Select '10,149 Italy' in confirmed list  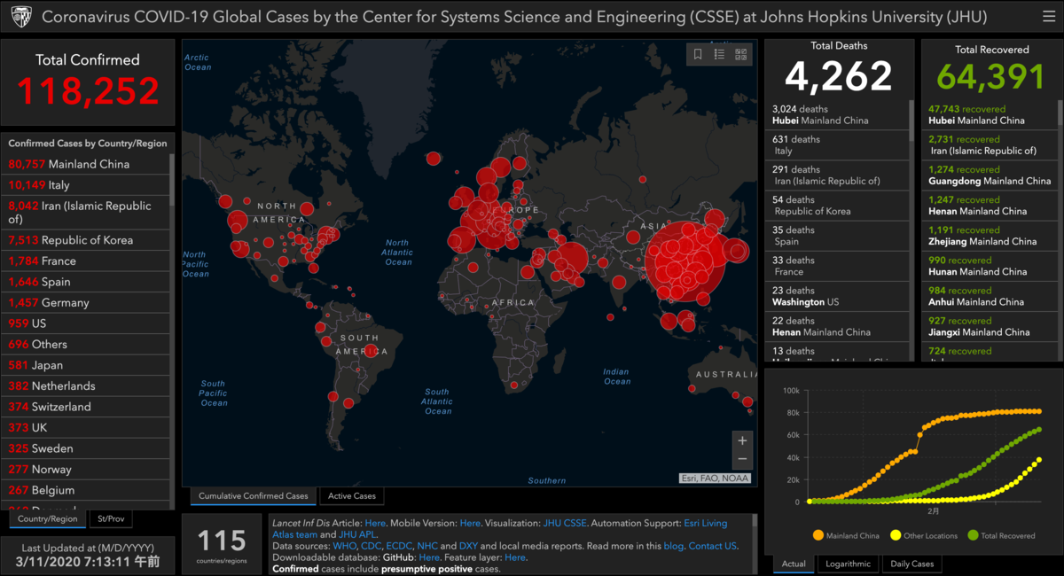click(87, 185)
